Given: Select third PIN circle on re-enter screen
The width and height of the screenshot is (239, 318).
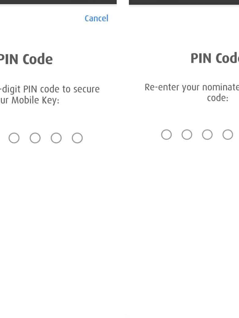Looking at the screenshot, I should (x=207, y=135).
